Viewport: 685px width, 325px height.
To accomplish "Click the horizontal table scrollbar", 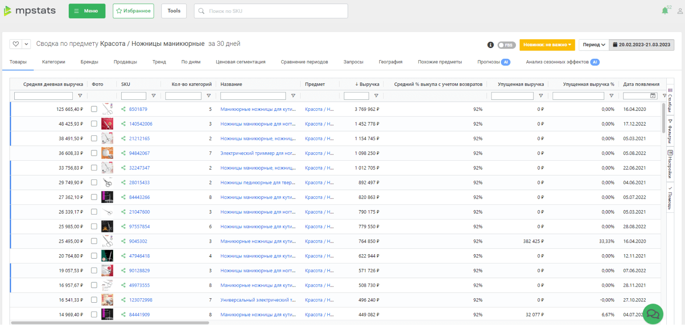I will pyautogui.click(x=109, y=323).
